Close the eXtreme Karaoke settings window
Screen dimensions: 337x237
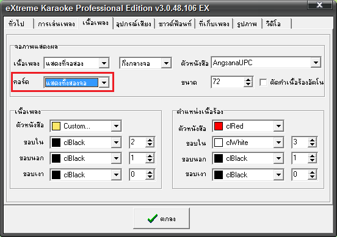click(319, 5)
